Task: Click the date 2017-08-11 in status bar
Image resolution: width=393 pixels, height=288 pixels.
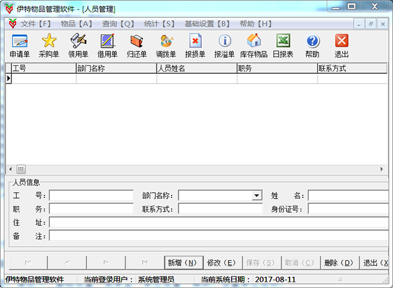Action: [275, 279]
